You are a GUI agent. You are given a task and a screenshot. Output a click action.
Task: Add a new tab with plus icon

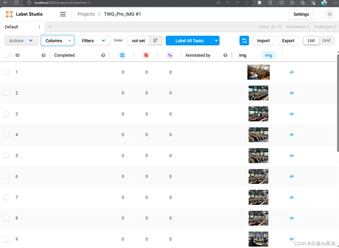click(50, 27)
